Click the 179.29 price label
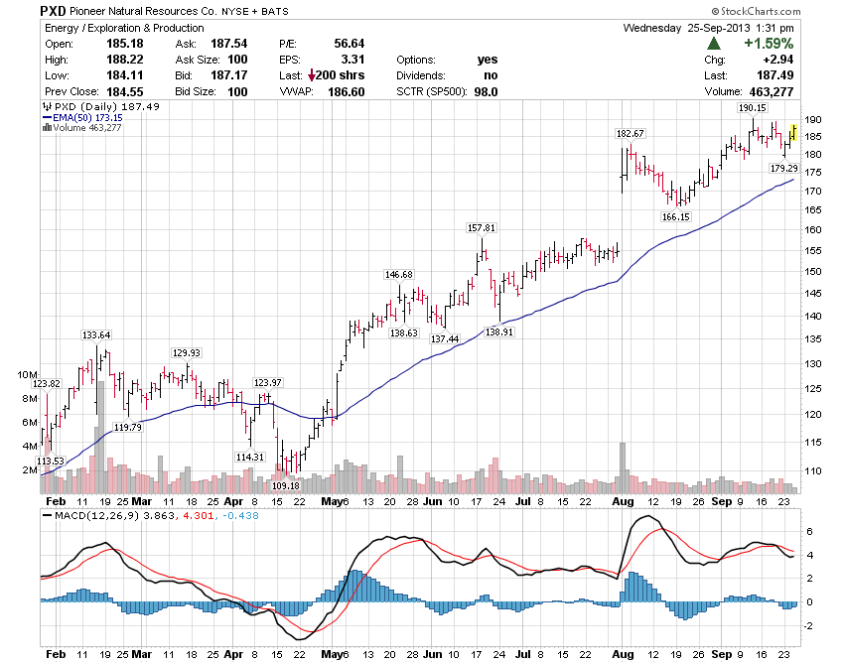This screenshot has height=663, width=844. coord(783,169)
